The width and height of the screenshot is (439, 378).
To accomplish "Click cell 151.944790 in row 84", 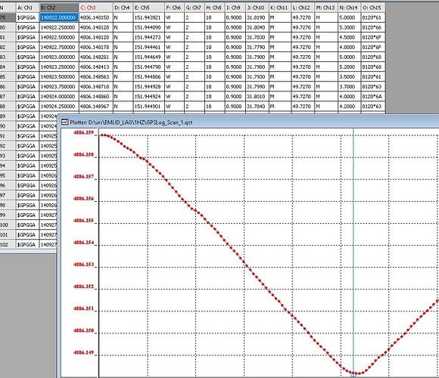I will point(148,67).
